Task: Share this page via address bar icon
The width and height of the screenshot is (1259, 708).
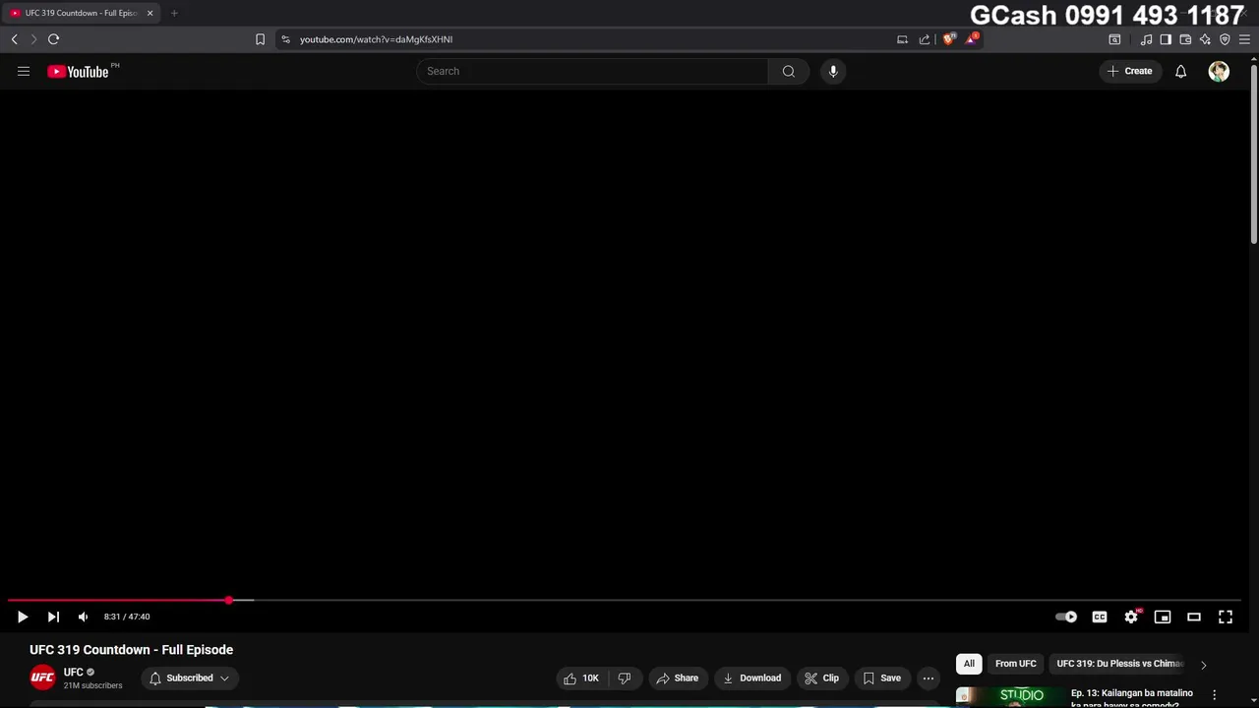Action: (x=925, y=39)
